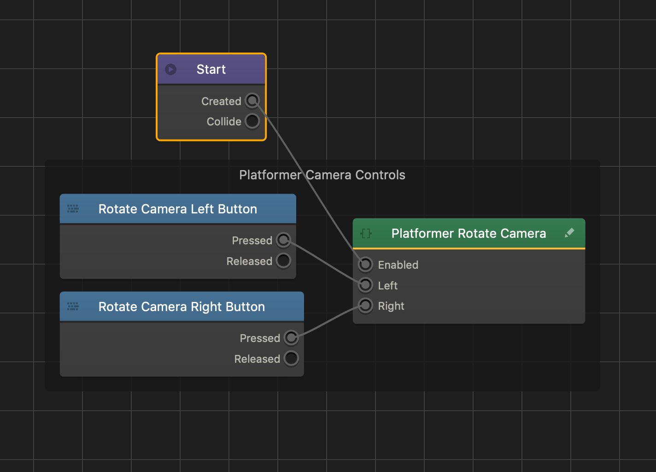Viewport: 656px width, 472px height.
Task: Click the Left input port
Action: tap(365, 285)
